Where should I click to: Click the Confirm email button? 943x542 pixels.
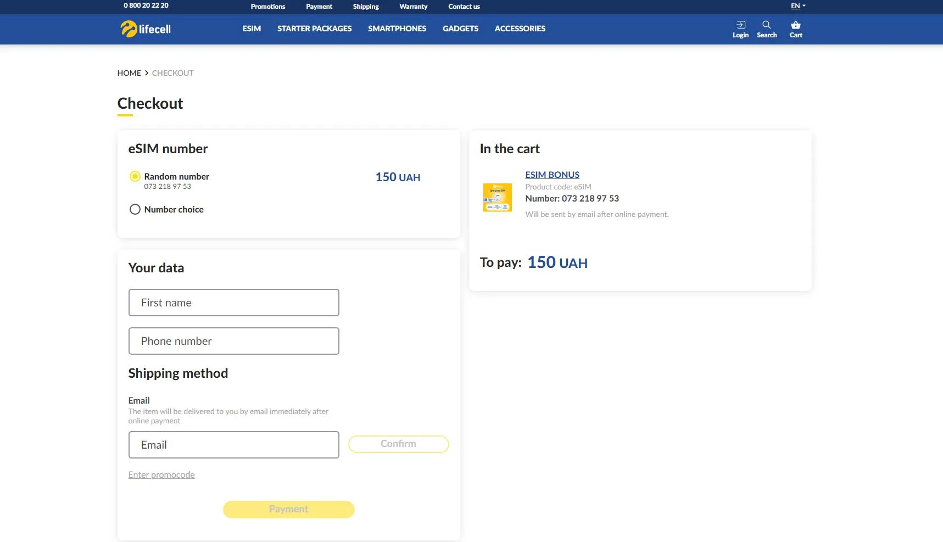398,444
